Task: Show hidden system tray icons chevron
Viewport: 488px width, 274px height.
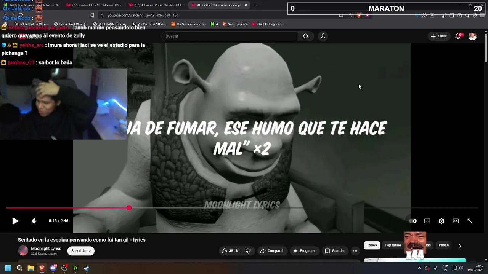Action: [419, 268]
